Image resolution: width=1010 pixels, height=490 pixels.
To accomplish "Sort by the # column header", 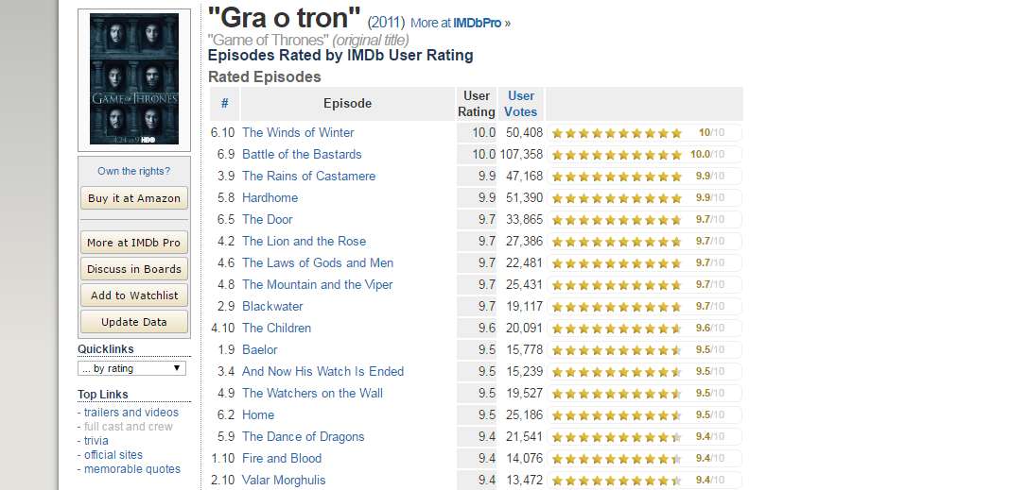I will tap(225, 104).
